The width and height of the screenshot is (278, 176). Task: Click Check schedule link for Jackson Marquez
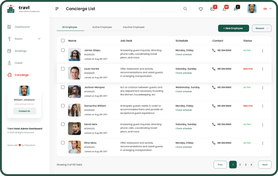click(183, 92)
